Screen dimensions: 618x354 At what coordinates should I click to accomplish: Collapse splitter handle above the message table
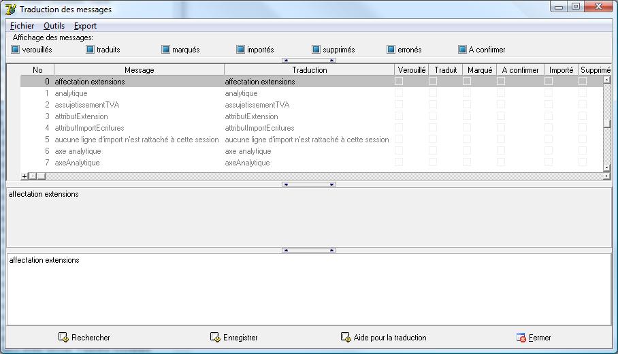coord(308,61)
